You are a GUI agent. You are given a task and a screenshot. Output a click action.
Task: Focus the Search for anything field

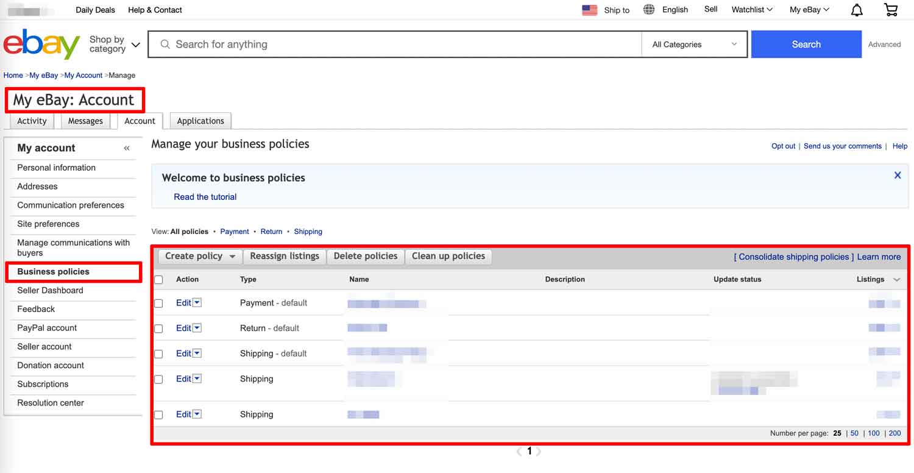click(396, 44)
